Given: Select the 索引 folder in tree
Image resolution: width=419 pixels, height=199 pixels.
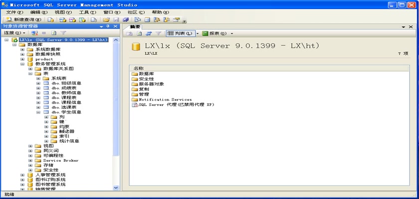Looking at the screenshot, I should 64,136.
